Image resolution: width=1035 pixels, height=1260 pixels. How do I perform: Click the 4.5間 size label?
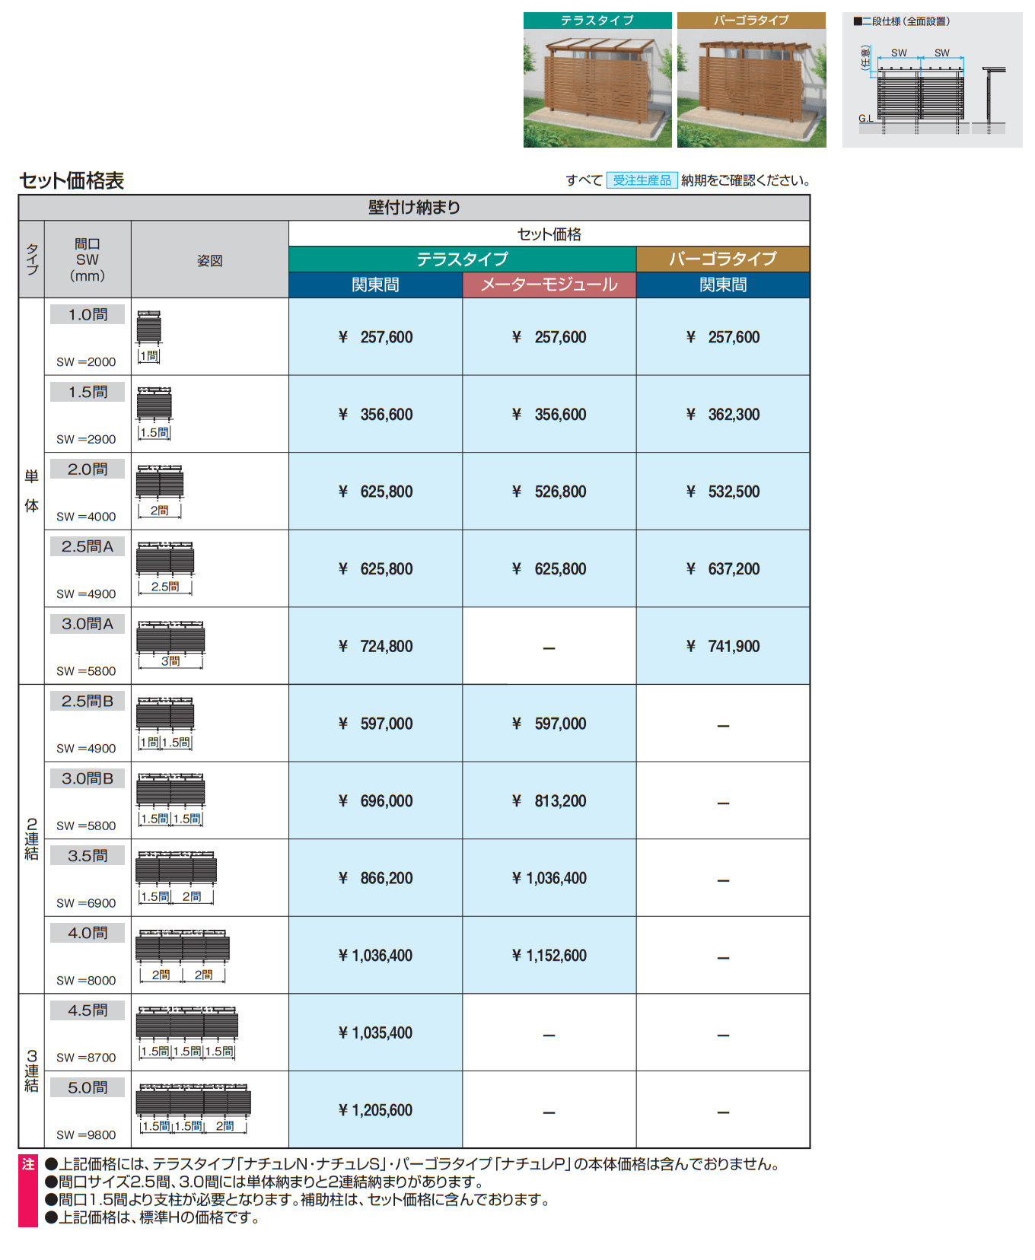pyautogui.click(x=88, y=1010)
